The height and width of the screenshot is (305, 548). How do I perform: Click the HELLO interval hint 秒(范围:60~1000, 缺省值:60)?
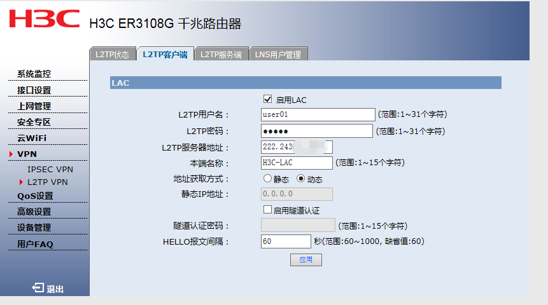(369, 241)
